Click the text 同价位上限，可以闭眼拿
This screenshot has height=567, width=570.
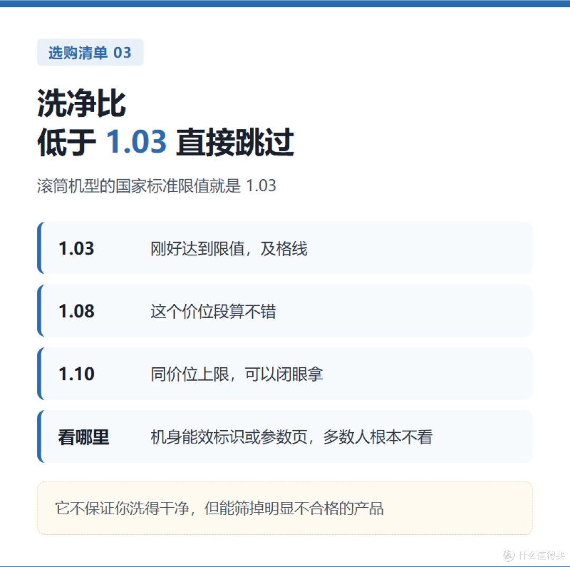[236, 374]
